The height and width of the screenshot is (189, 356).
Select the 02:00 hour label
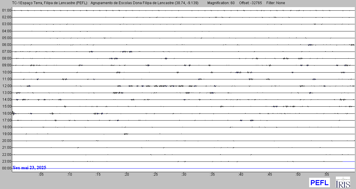(x=7, y=17)
